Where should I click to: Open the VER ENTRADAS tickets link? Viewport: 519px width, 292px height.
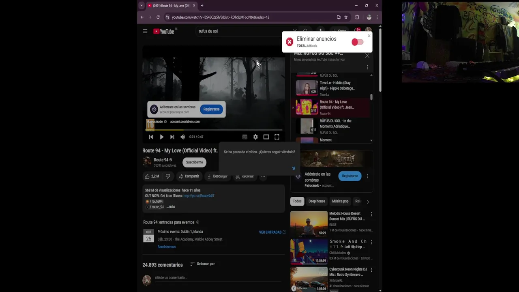272,232
